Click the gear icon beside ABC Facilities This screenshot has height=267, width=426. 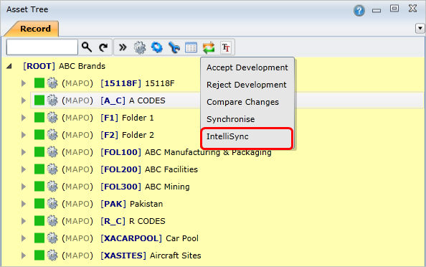(52, 169)
